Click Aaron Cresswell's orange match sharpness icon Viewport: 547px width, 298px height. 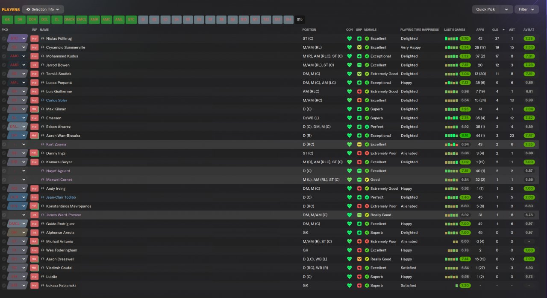(x=359, y=259)
